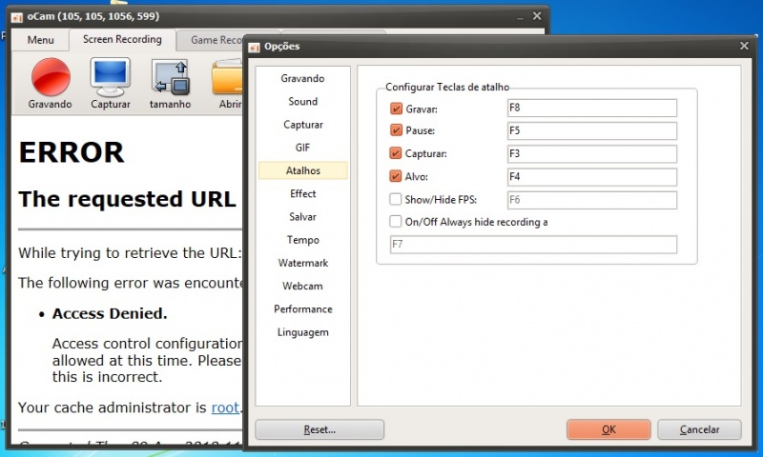Click the Capturar hotkey field F3
This screenshot has height=457, width=763.
(591, 153)
